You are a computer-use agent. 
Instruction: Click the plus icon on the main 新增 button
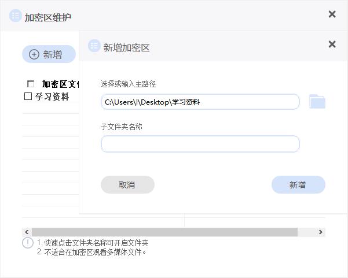(34, 54)
